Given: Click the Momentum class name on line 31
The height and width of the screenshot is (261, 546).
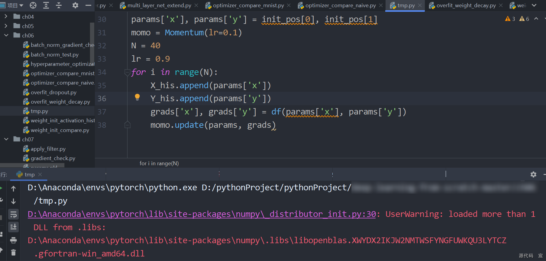Looking at the screenshot, I should pyautogui.click(x=184, y=33).
